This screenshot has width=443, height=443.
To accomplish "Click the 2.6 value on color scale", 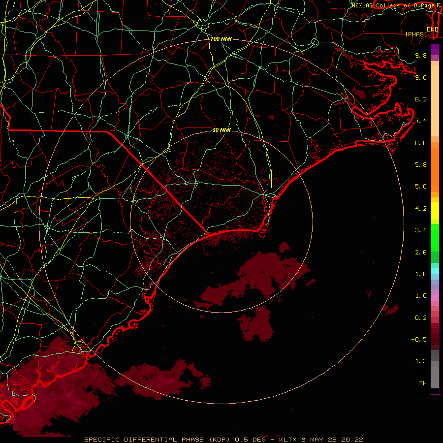I will (x=421, y=253).
